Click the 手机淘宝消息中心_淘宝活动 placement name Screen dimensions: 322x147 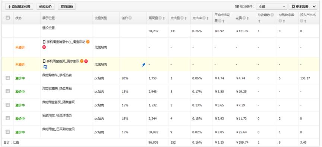66,42
